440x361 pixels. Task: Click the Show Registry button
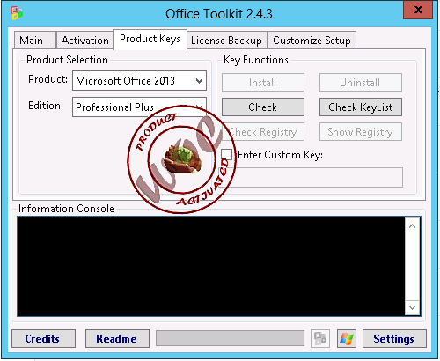tap(361, 132)
